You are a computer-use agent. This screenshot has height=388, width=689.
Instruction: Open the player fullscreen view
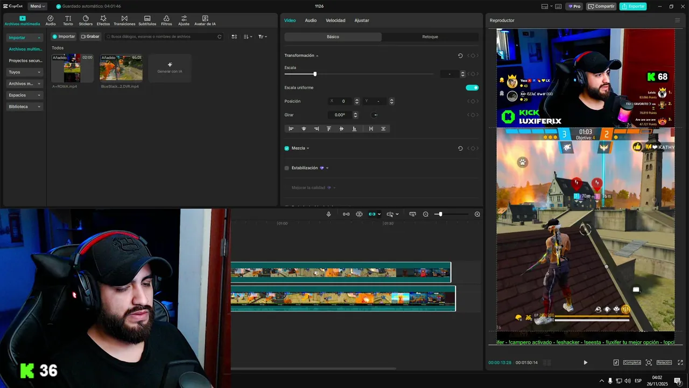coord(680,363)
